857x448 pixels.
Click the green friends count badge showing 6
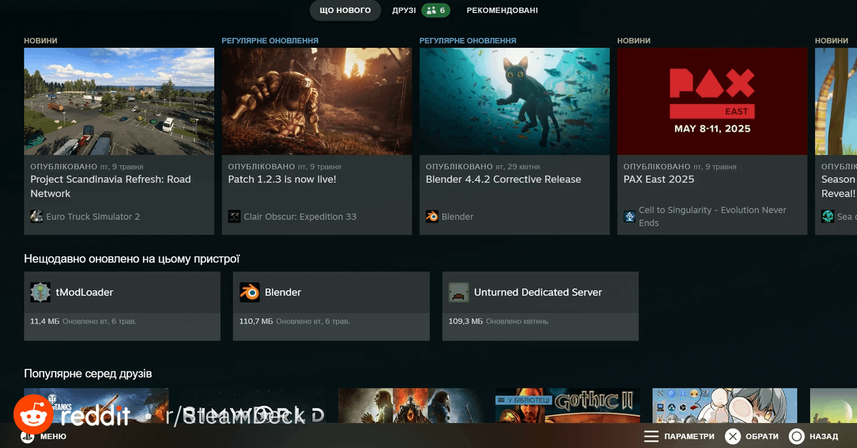tap(436, 11)
